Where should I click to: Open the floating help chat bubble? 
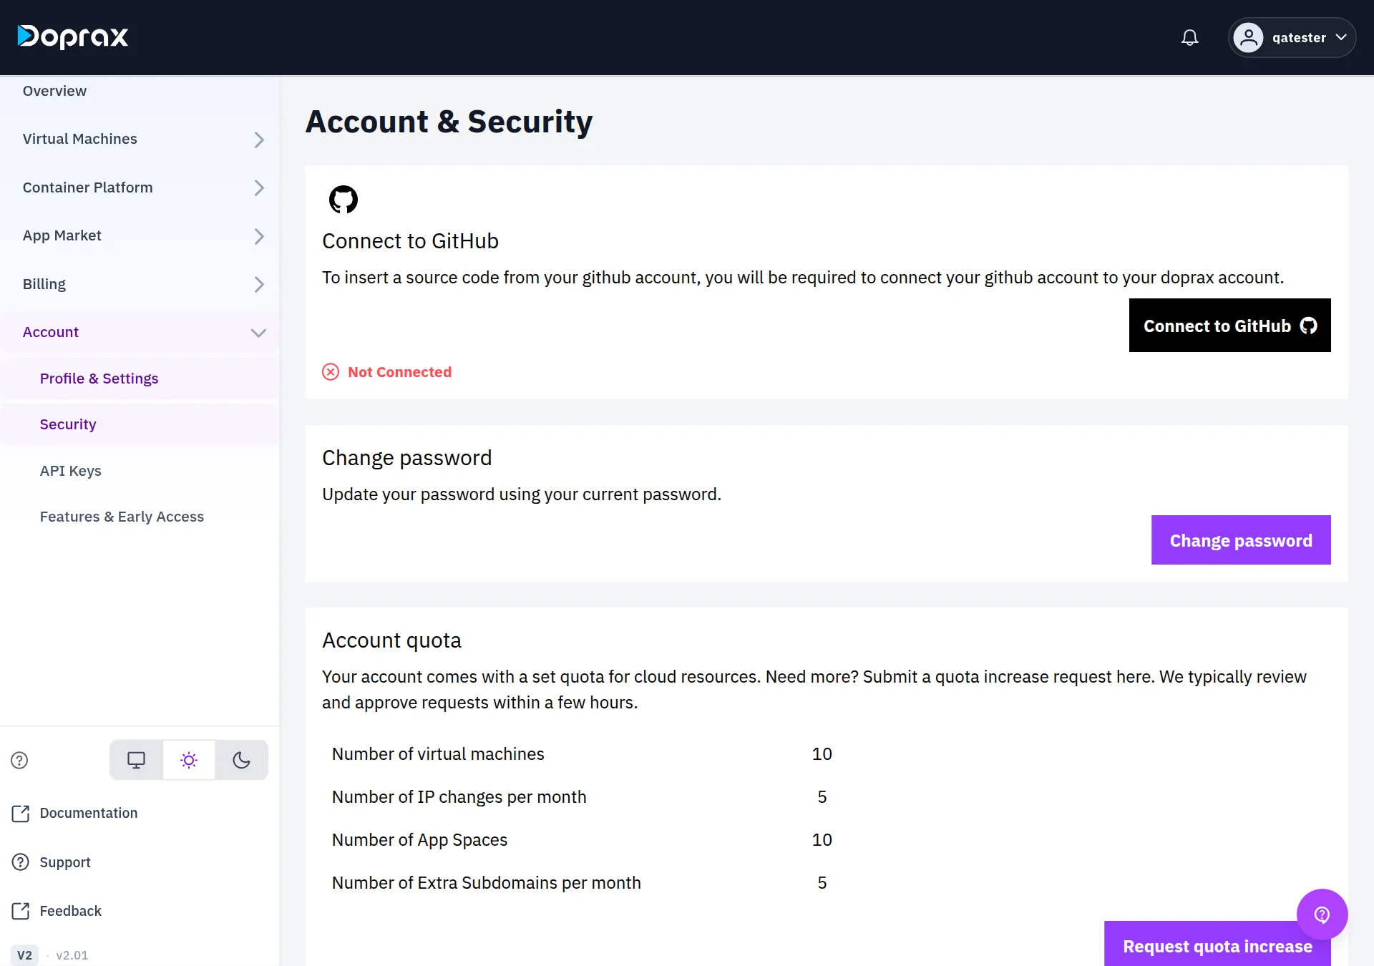[1322, 914]
